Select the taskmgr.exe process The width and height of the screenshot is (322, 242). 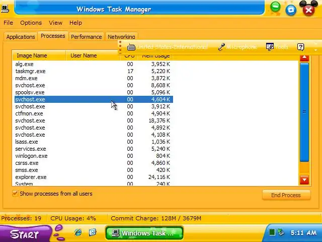[94, 71]
